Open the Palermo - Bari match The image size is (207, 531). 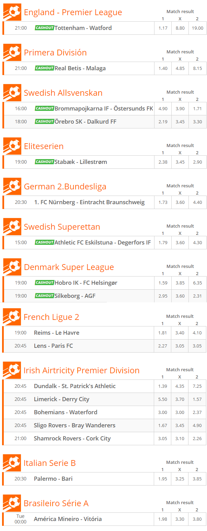click(53, 479)
